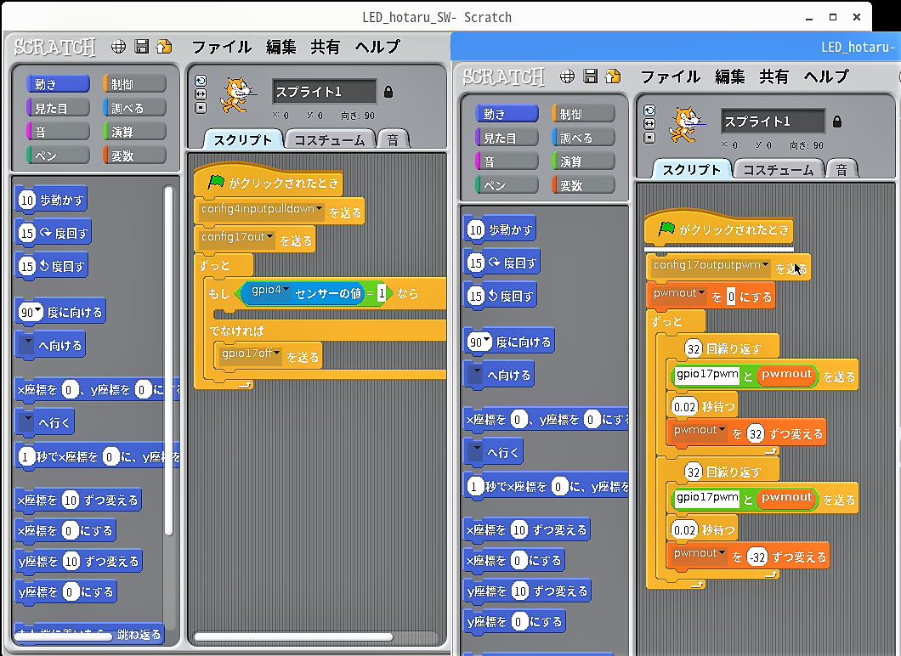Open config17out message dropdown
Screen dimensions: 901x656
269,237
